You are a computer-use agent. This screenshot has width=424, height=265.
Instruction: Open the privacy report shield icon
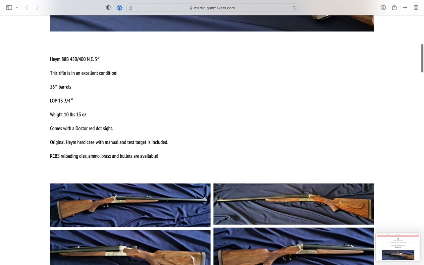(108, 8)
